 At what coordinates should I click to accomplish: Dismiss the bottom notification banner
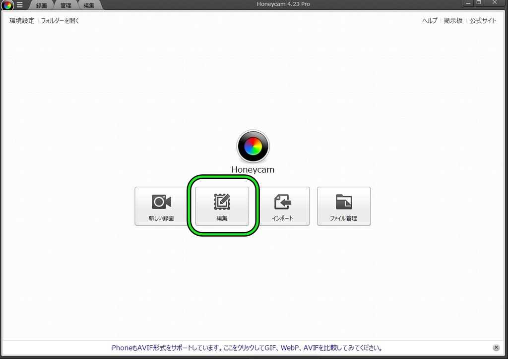click(x=496, y=348)
